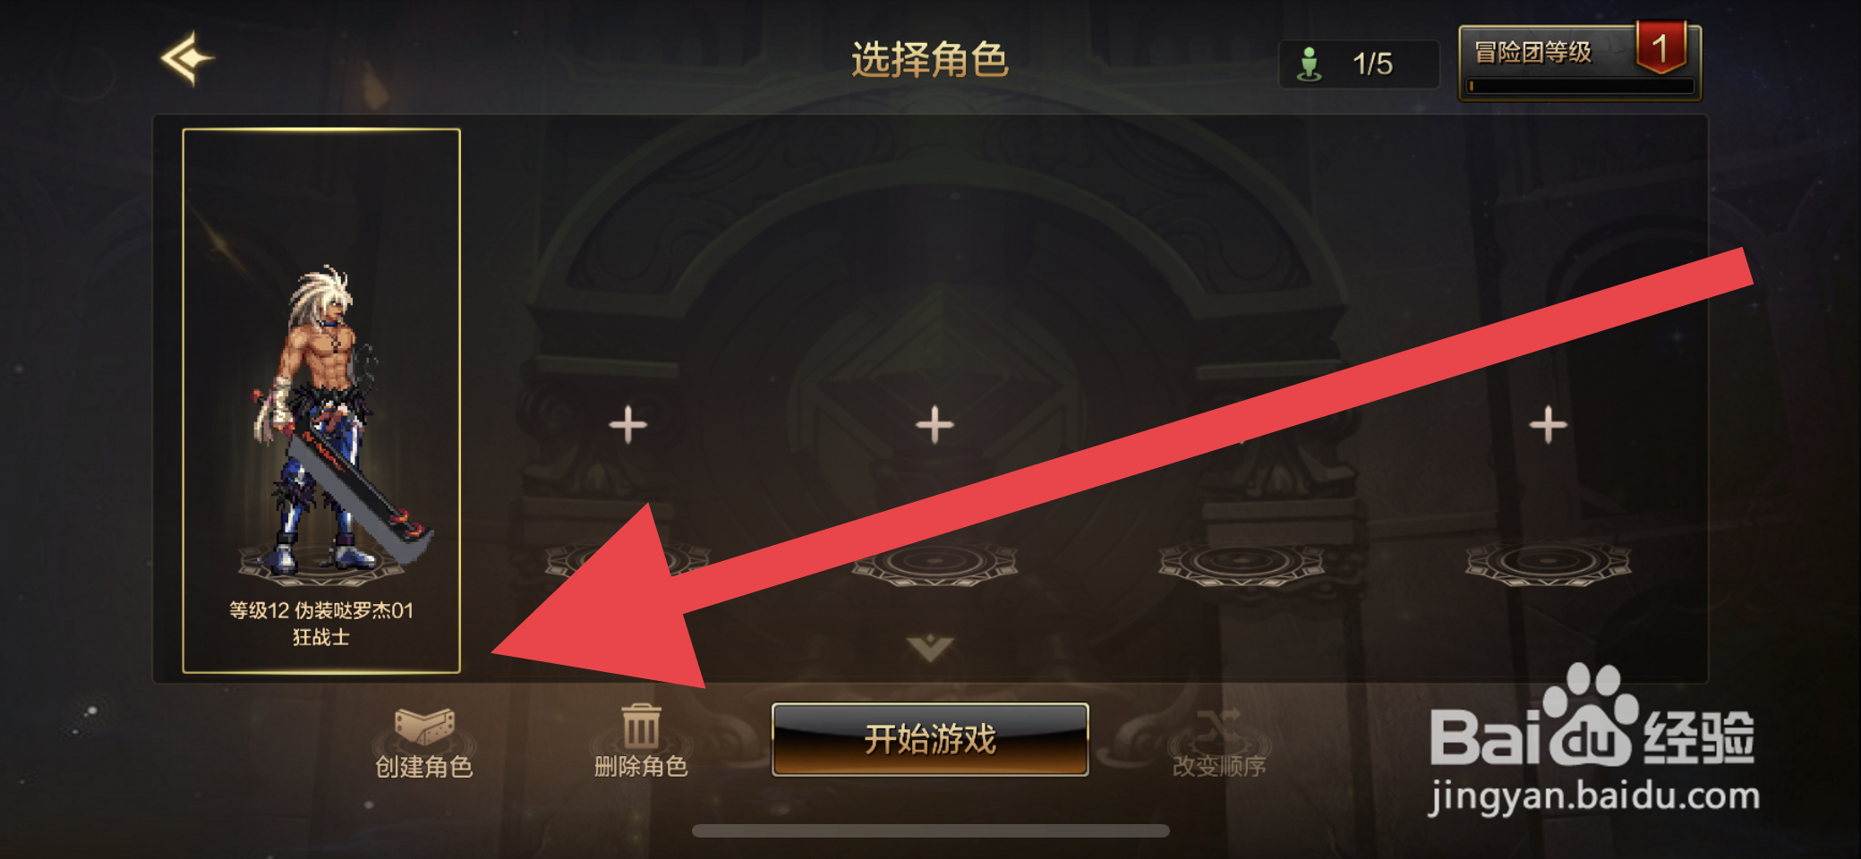The image size is (1861, 859).
Task: Click the red level 1 badge
Action: coord(1661,47)
